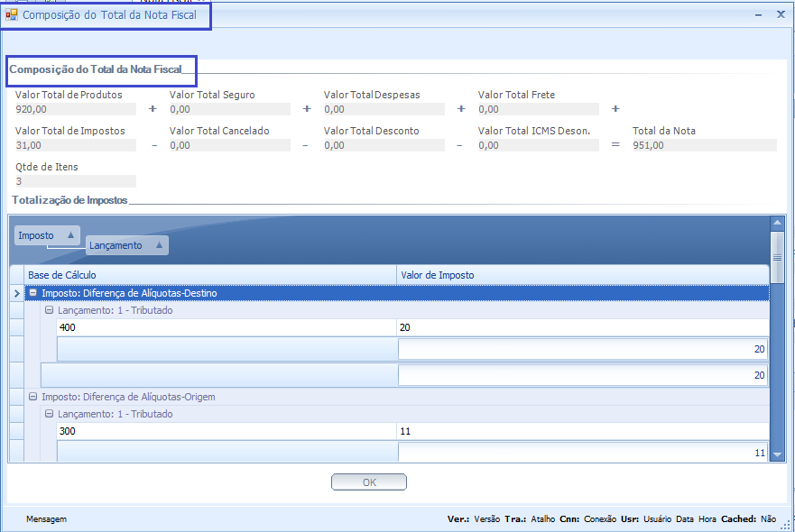Click the application icon in the title bar
The image size is (795, 532).
(x=12, y=14)
